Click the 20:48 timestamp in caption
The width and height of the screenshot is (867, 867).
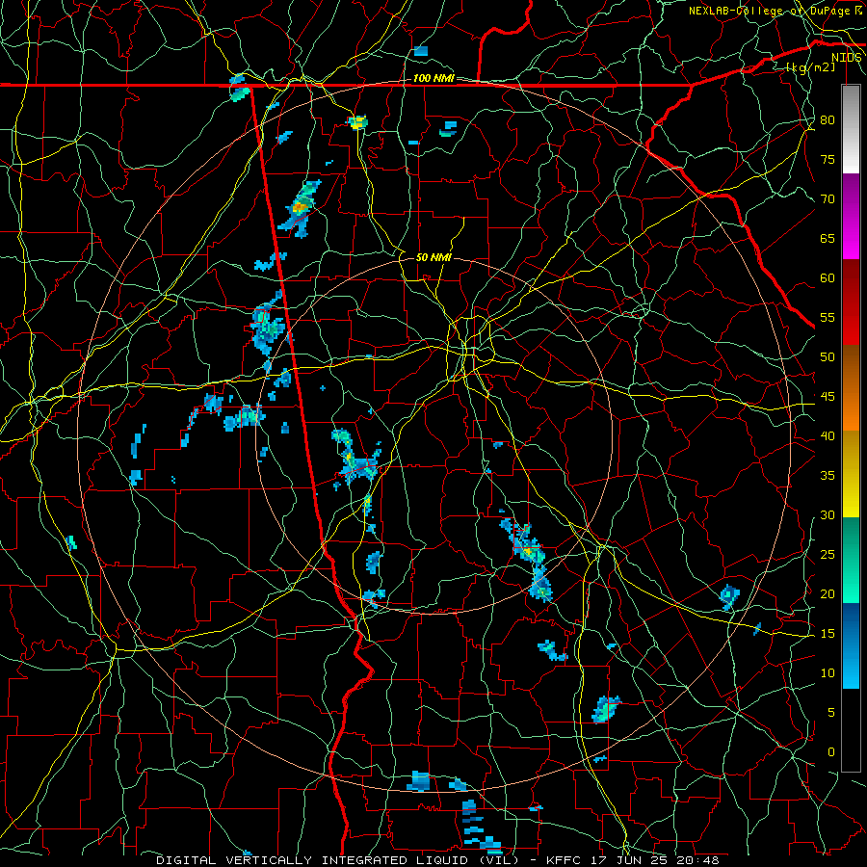click(x=696, y=860)
